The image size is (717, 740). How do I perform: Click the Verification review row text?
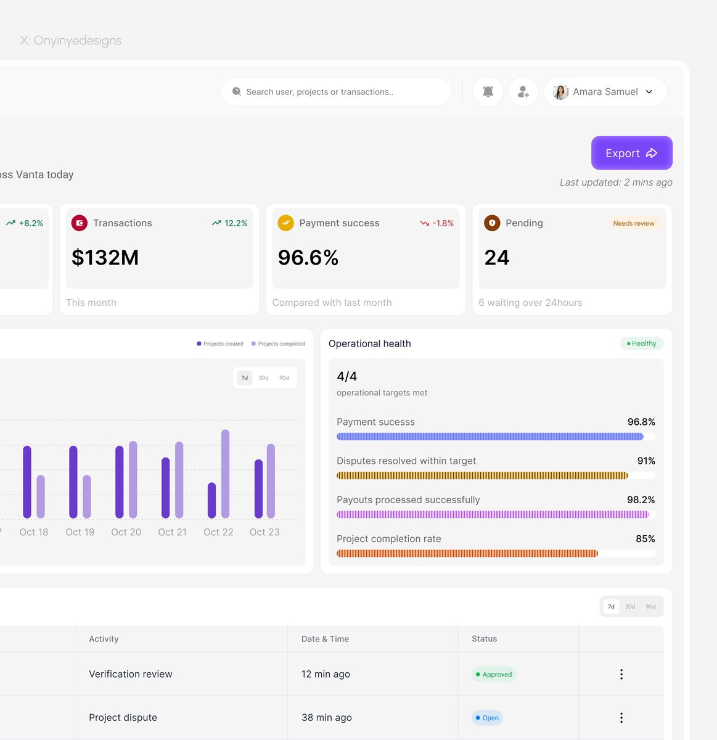click(131, 674)
